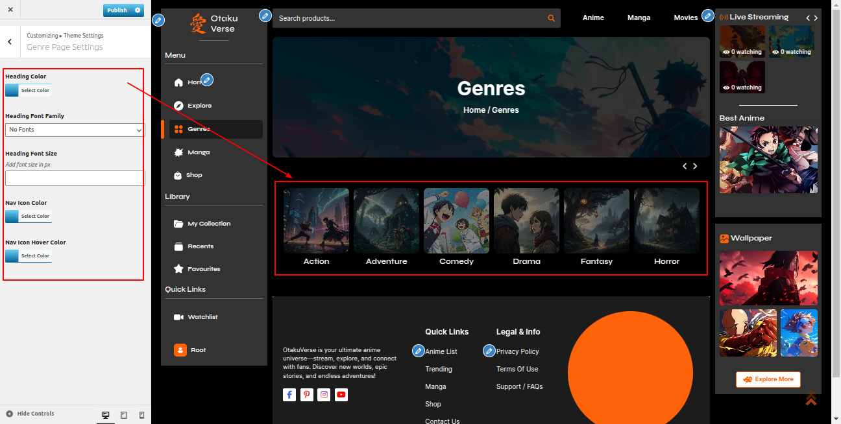Go back using the customizer back chevron
841x424 pixels.
coord(10,41)
